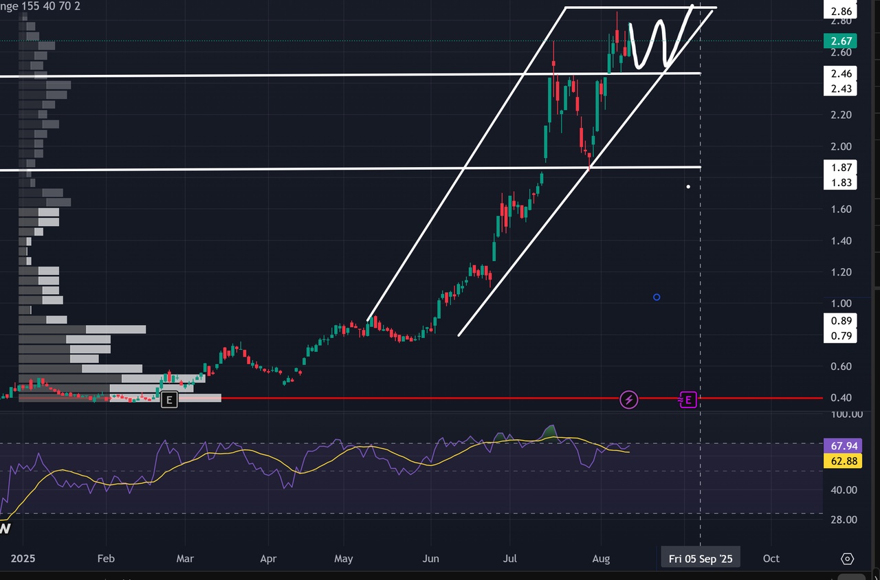Click the yellow 62.88 RSI average label

pos(842,460)
